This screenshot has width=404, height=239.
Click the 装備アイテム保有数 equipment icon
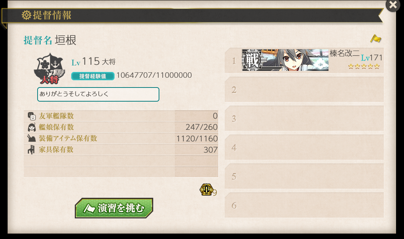31,138
